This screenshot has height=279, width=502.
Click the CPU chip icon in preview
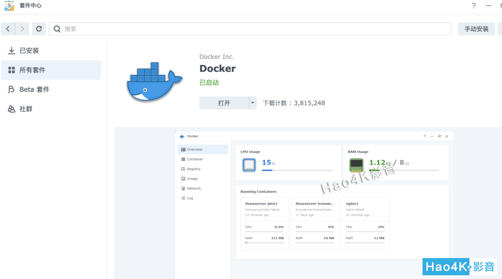(x=249, y=165)
